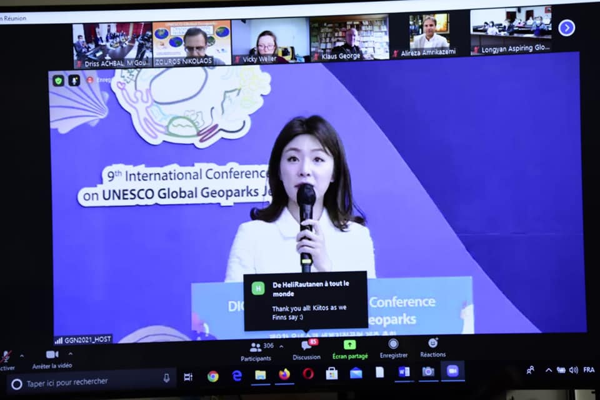
Task: Open the Réactions menu
Action: point(432,347)
